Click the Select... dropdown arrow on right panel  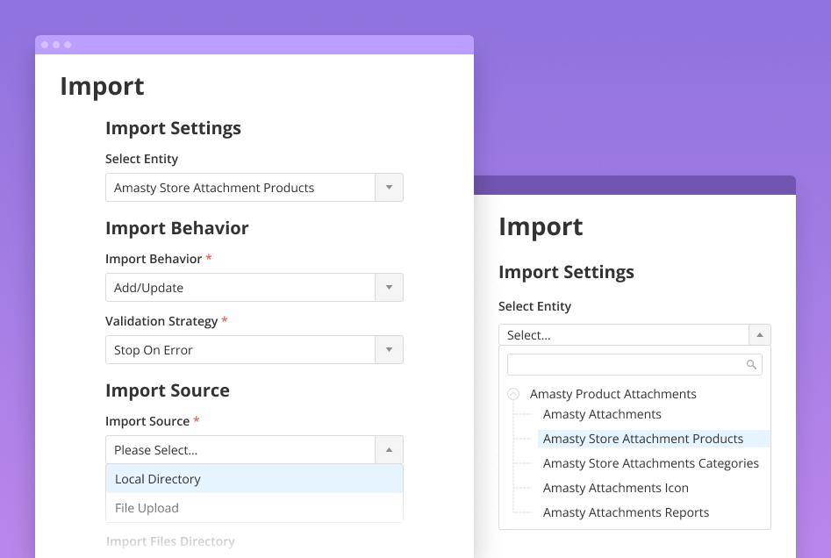click(759, 334)
